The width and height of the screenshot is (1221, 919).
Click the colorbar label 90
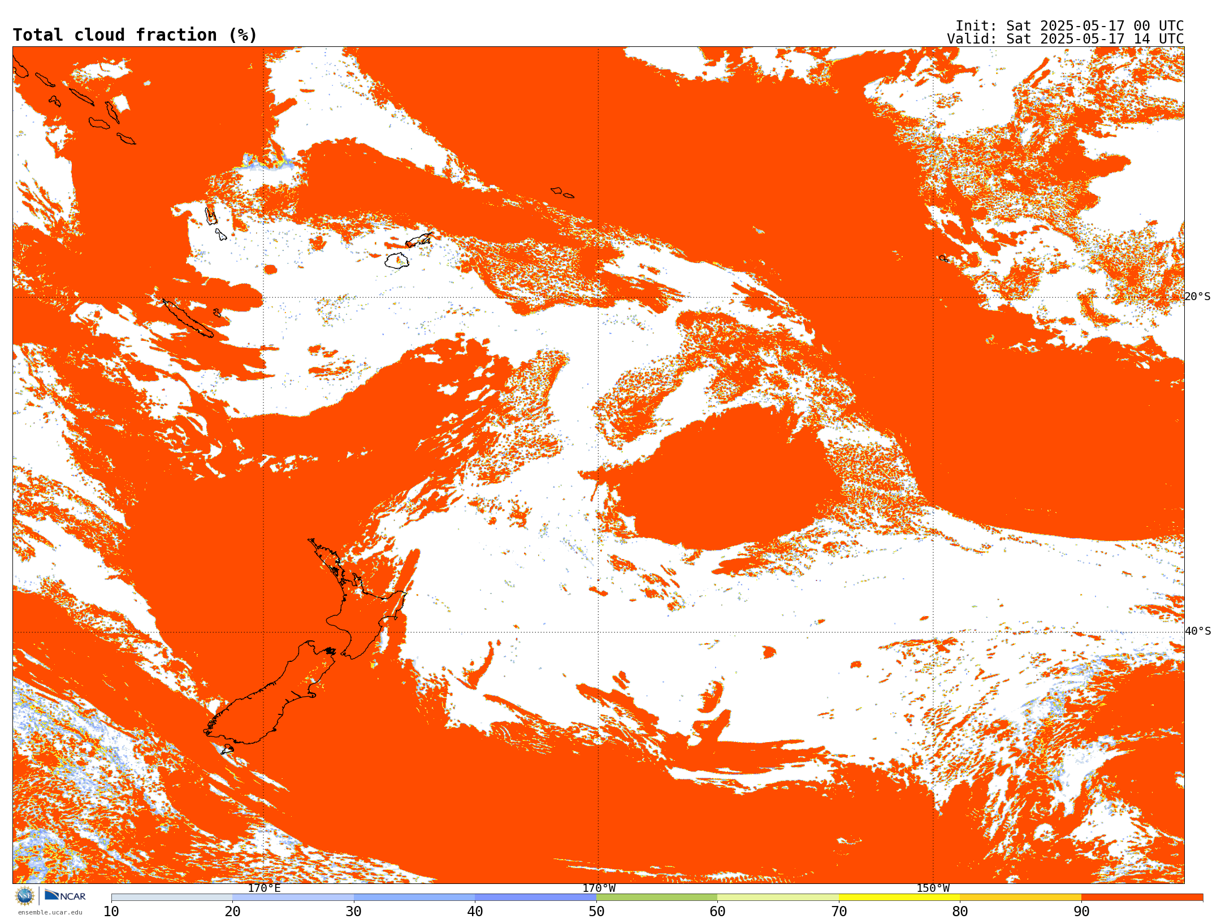click(1081, 912)
